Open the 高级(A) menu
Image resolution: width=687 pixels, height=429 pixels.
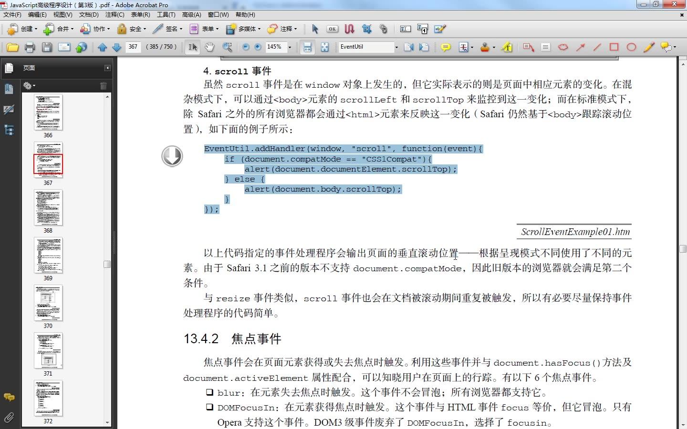(x=191, y=14)
